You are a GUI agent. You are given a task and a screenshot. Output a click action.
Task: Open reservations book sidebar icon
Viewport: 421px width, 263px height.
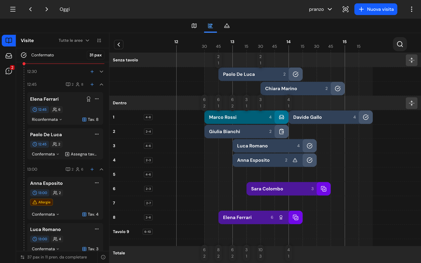[x=9, y=40]
